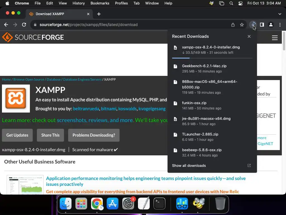Open the koswalds contributor link

point(127,109)
